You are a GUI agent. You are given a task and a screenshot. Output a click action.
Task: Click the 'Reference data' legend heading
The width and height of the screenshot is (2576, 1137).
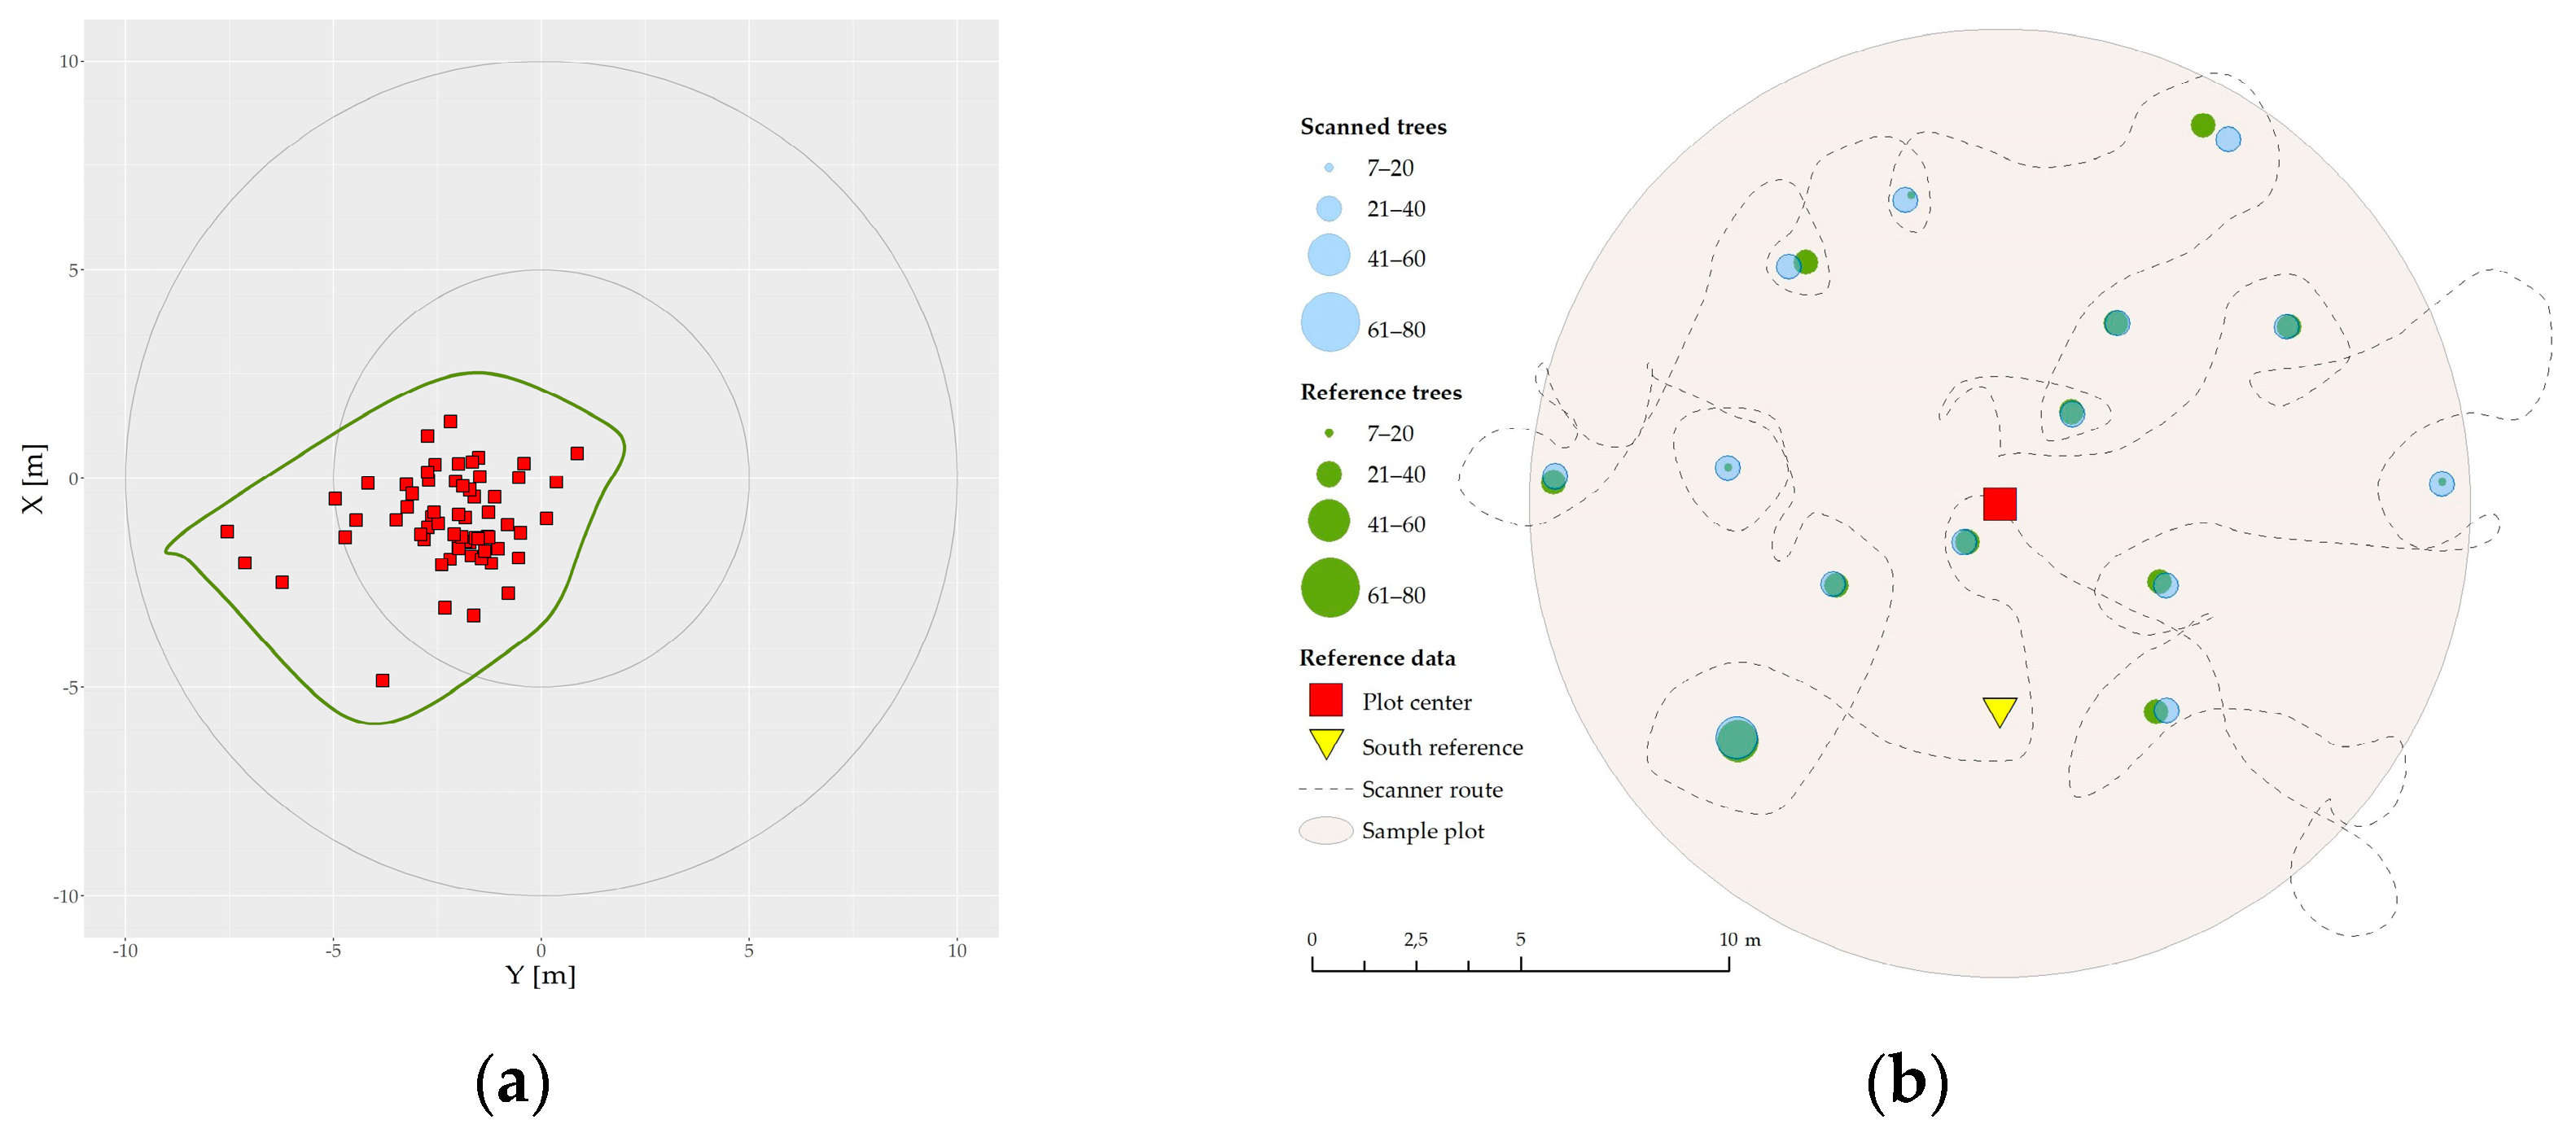pyautogui.click(x=1377, y=658)
